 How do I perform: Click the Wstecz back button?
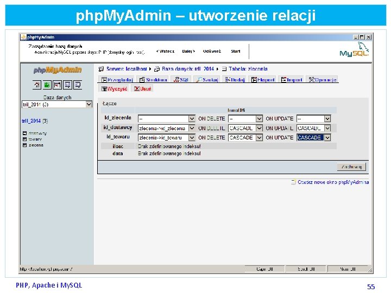click(165, 52)
